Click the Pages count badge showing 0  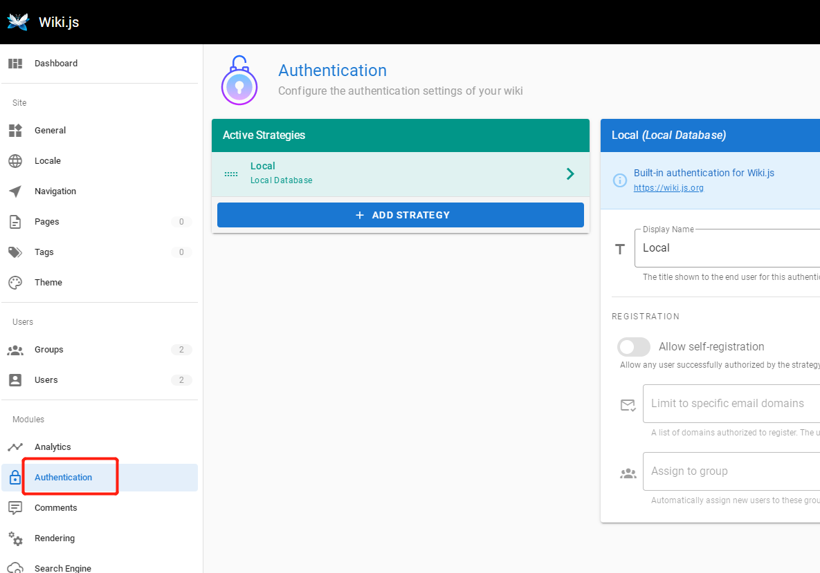181,221
